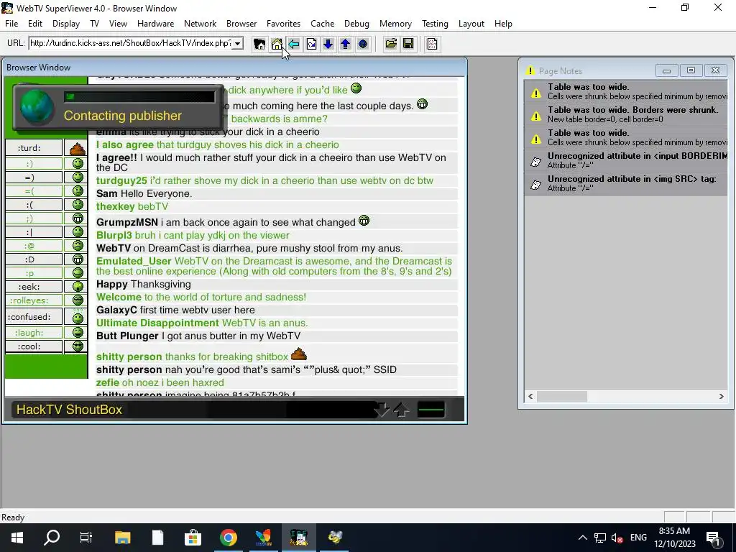Click the WebTV home icon with dark TV
The image size is (736, 552).
coord(259,44)
